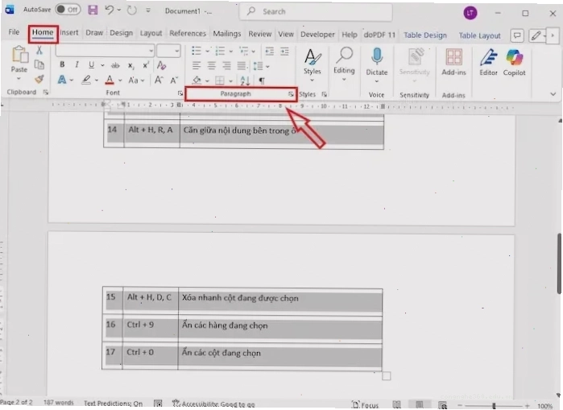Switch to the Insert tab
The image size is (563, 410).
coord(69,33)
